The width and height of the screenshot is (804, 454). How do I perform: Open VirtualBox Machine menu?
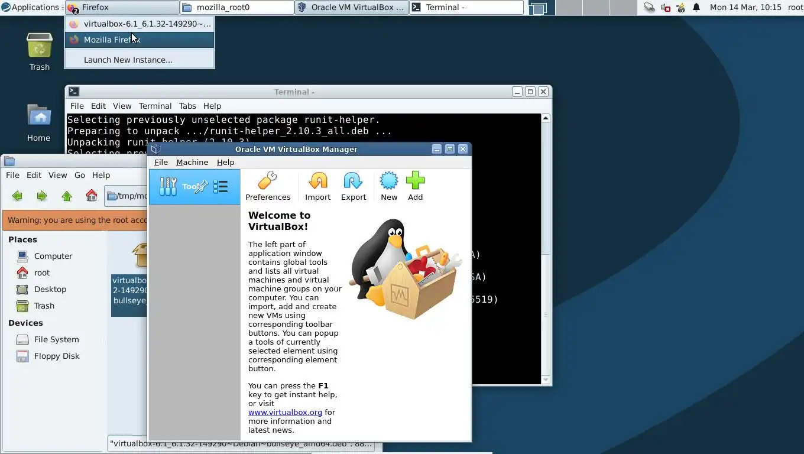coord(192,162)
